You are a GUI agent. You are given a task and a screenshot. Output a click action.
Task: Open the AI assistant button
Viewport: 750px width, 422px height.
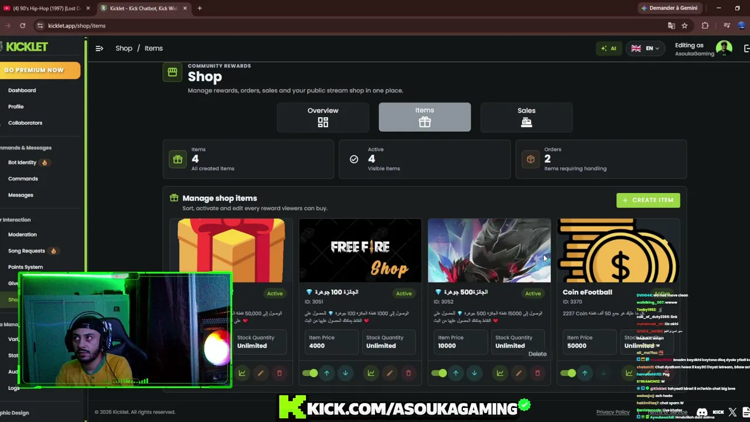click(x=609, y=48)
